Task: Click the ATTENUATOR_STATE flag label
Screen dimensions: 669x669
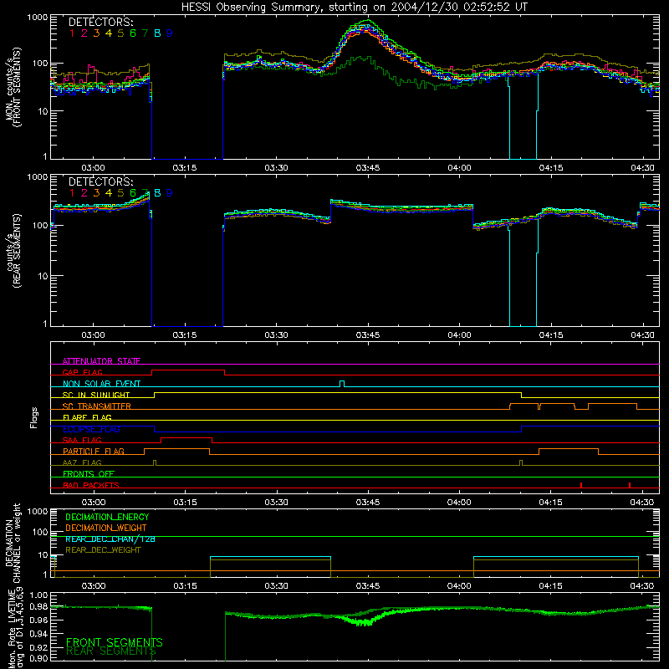Action: (x=101, y=361)
